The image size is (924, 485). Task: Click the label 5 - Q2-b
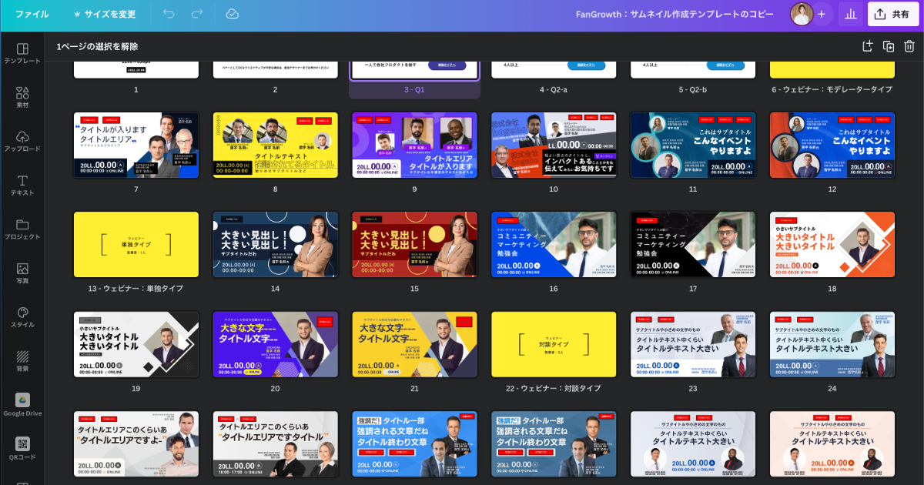click(x=693, y=89)
